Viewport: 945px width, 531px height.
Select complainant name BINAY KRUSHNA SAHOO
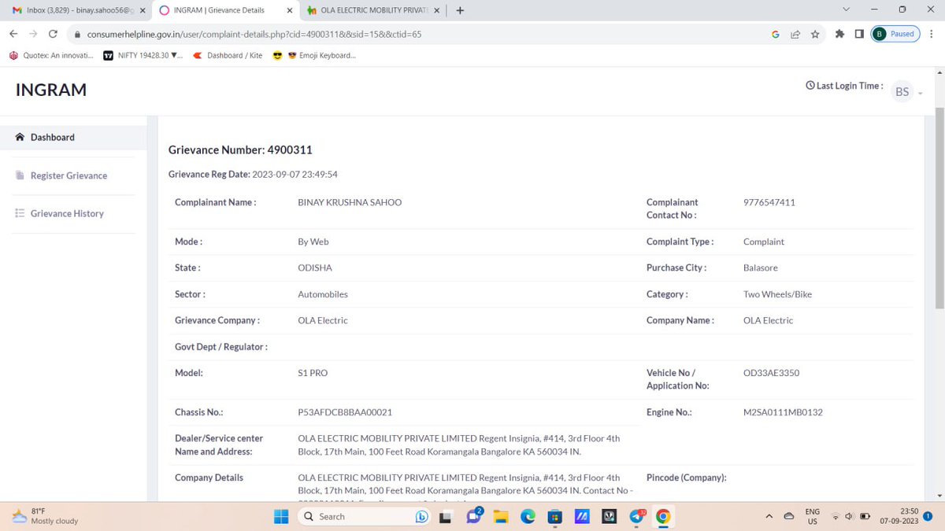point(350,202)
